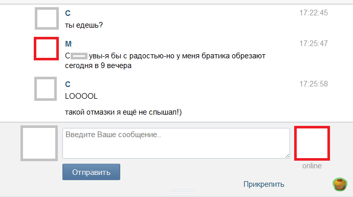Click the horizontal drag handle below the Отправить button
This screenshot has width=353, height=197.
[182, 191]
